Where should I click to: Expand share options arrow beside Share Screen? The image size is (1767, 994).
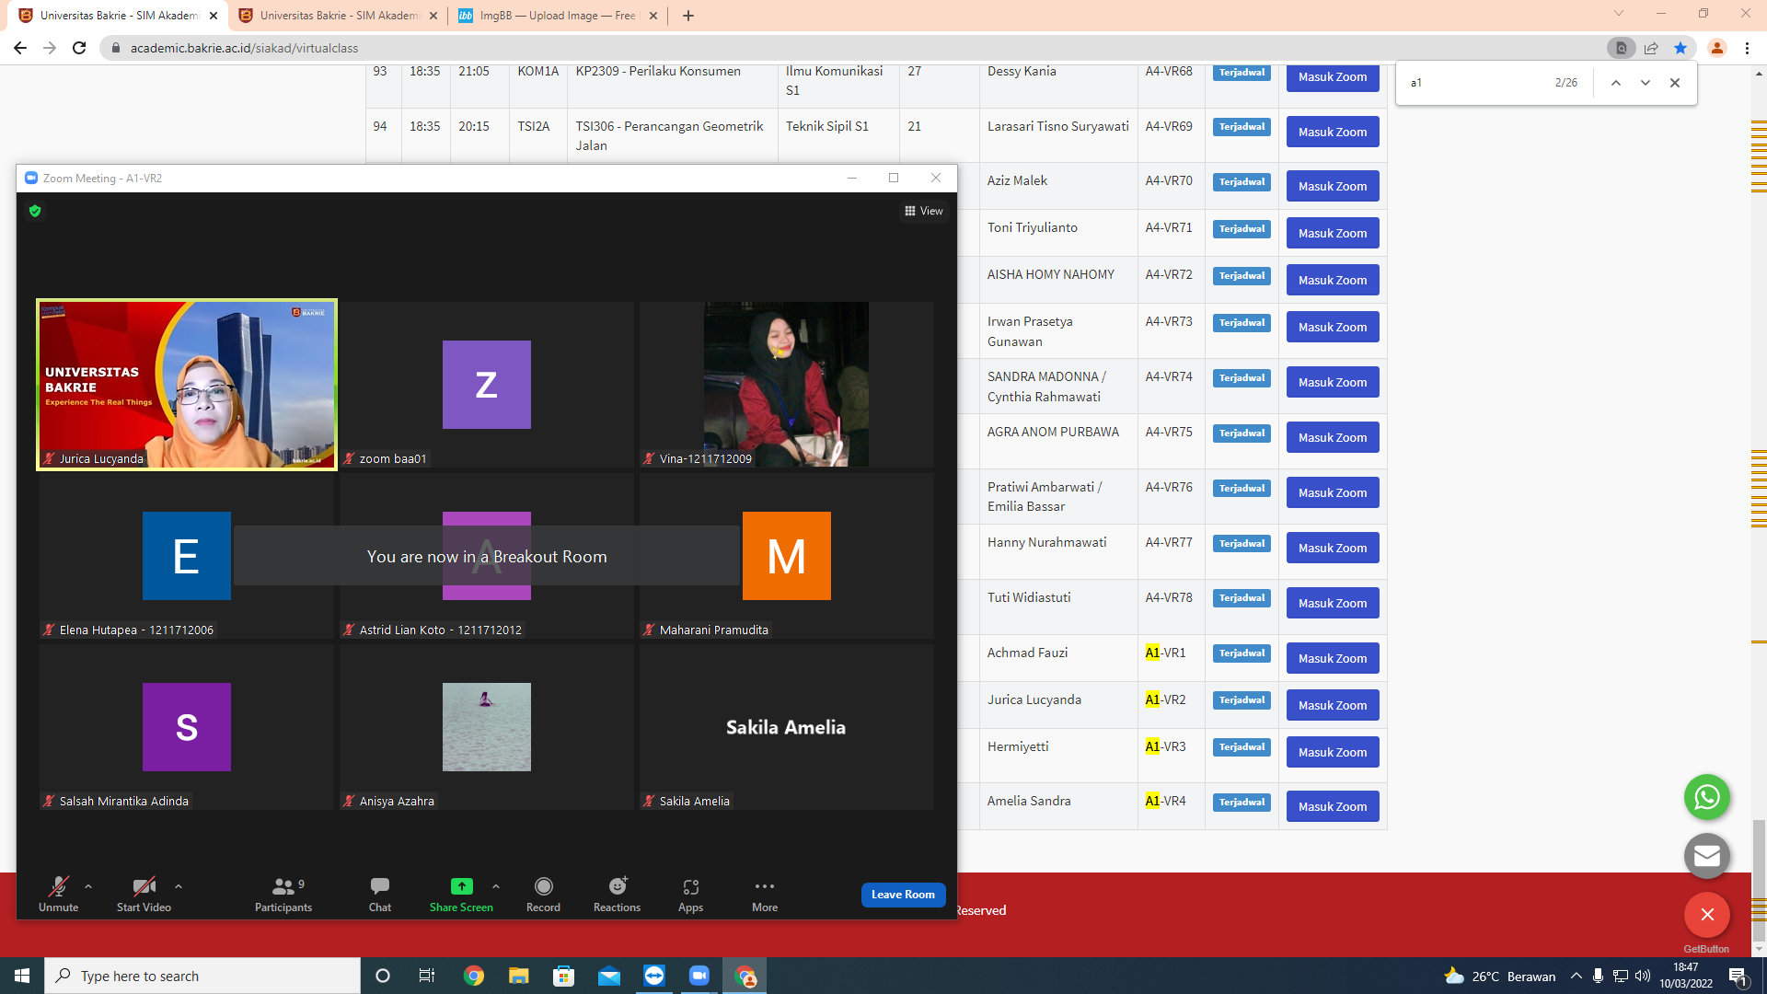[x=496, y=886]
